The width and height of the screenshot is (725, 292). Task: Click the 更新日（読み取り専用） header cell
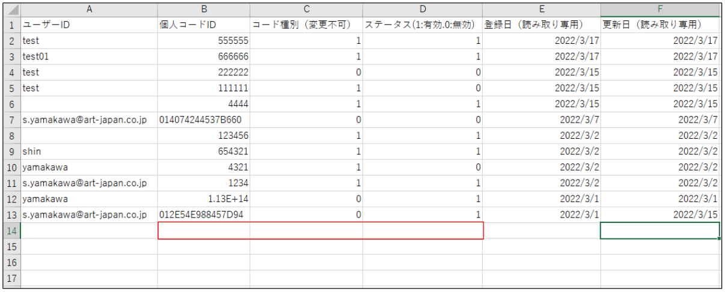(x=660, y=25)
